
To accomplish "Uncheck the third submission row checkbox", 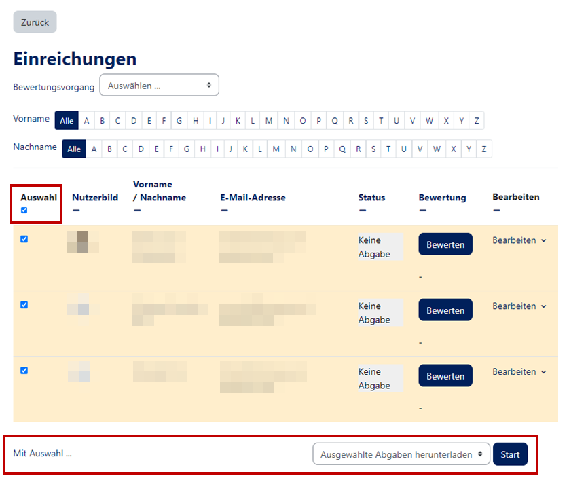I will pos(24,371).
